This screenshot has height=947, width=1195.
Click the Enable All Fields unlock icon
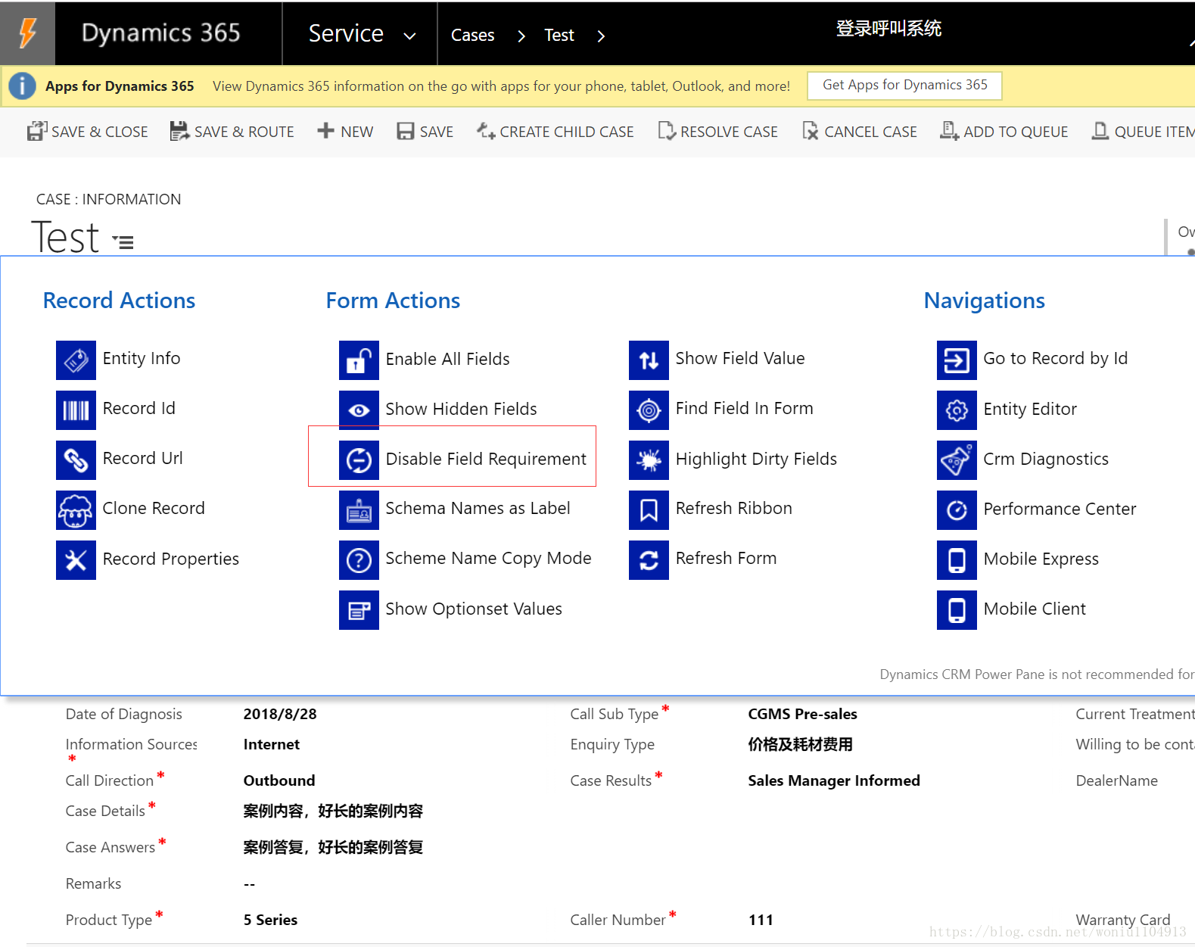tap(359, 360)
